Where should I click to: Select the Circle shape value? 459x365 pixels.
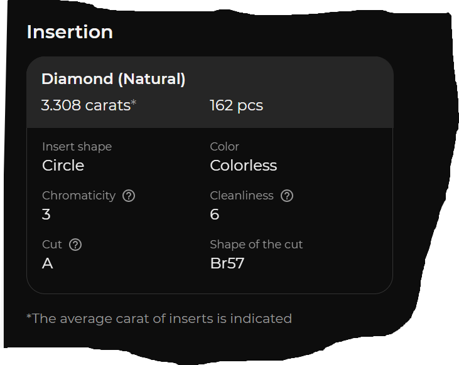(63, 166)
